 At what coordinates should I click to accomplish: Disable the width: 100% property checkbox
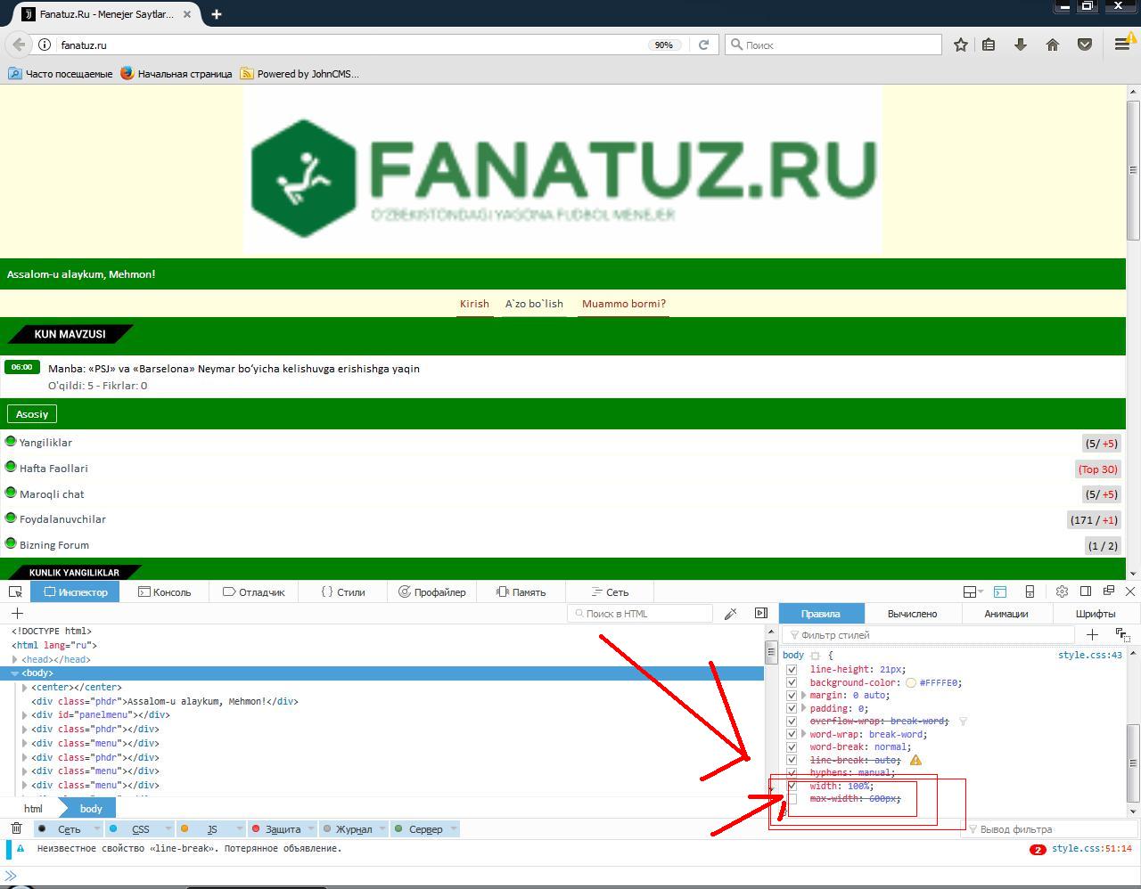click(x=792, y=786)
